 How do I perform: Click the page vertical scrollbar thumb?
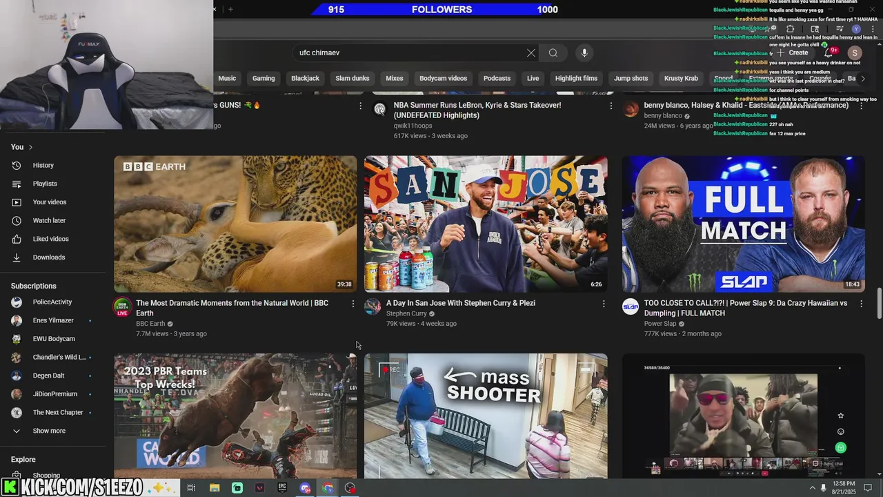[x=879, y=304]
